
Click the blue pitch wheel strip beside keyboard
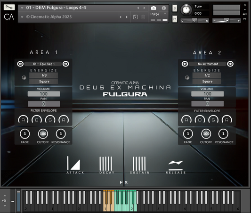tap(18, 201)
